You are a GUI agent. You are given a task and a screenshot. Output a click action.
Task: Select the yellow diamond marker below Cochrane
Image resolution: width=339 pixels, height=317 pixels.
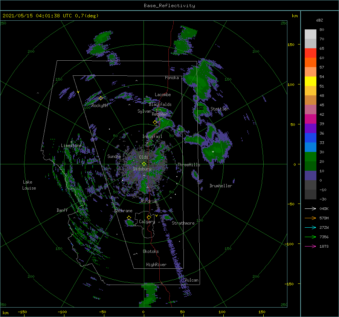[129, 218]
